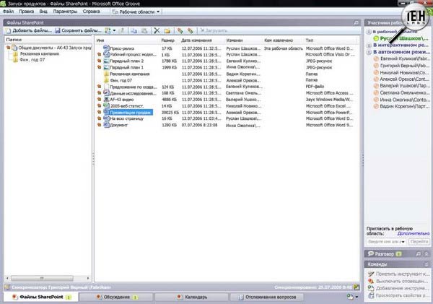Sort by Дата изменения column header
This screenshot has height=304, width=433.
pos(196,40)
